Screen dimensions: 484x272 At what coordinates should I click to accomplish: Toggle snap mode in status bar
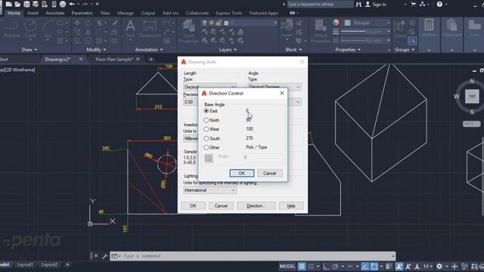311,267
